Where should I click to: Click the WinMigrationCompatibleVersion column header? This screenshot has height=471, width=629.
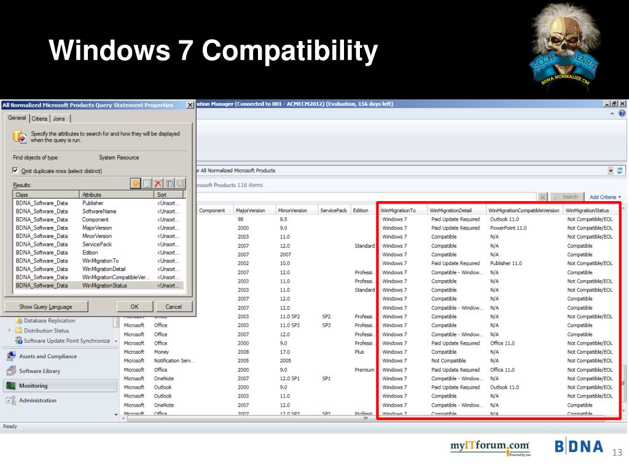pyautogui.click(x=525, y=210)
